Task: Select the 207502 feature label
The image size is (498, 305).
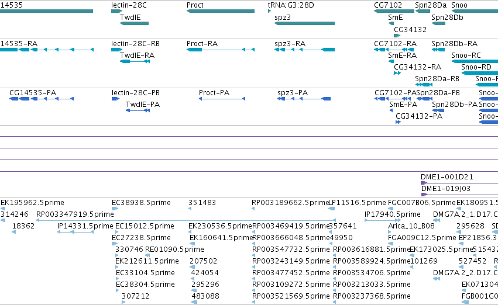Action: pyautogui.click(x=203, y=261)
